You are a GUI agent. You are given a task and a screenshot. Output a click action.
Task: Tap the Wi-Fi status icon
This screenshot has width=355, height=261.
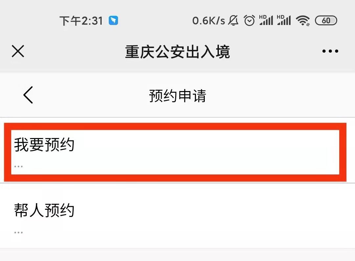click(303, 21)
